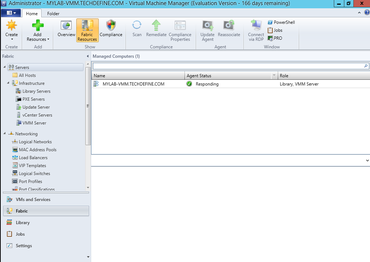Open the Jobs window from ribbon
Image resolution: width=370 pixels, height=262 pixels.
coord(275,30)
